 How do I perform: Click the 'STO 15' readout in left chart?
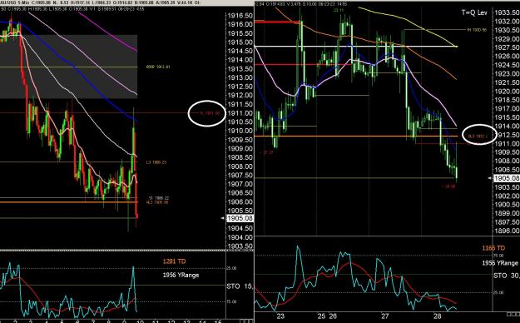tap(240, 286)
